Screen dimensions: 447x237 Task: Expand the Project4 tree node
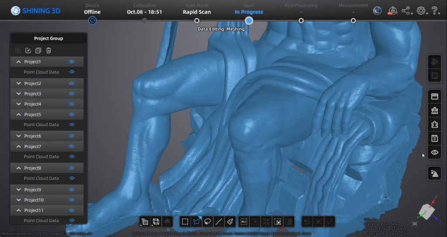click(18, 104)
